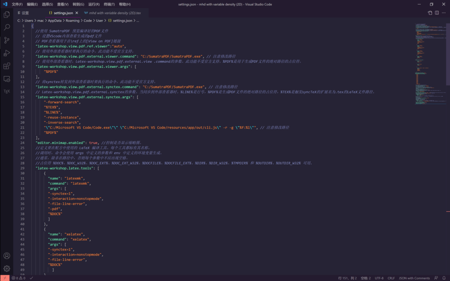Image resolution: width=450 pixels, height=281 pixels.
Task: Click "editor.minimap.enabled" key text
Action: [61, 143]
